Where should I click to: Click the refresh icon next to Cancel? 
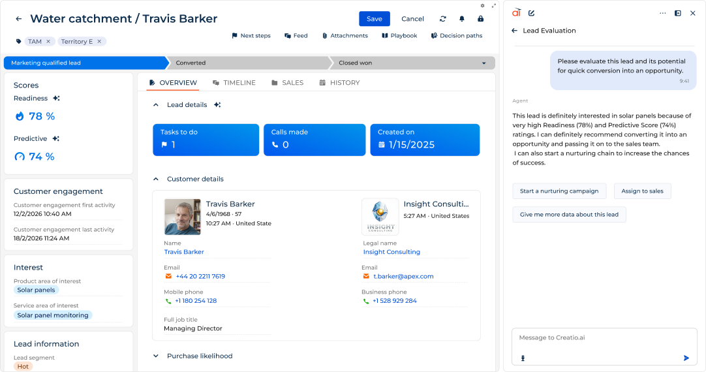pos(443,19)
